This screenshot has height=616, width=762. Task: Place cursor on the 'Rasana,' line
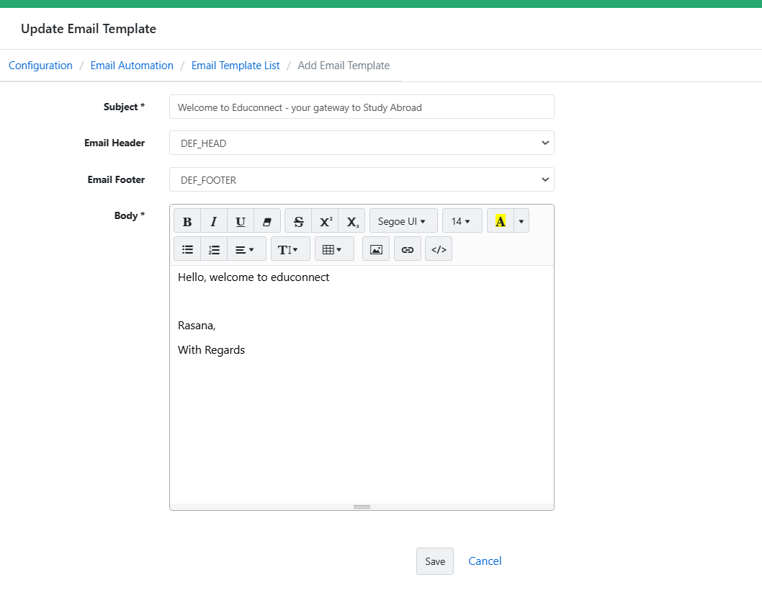tap(197, 326)
